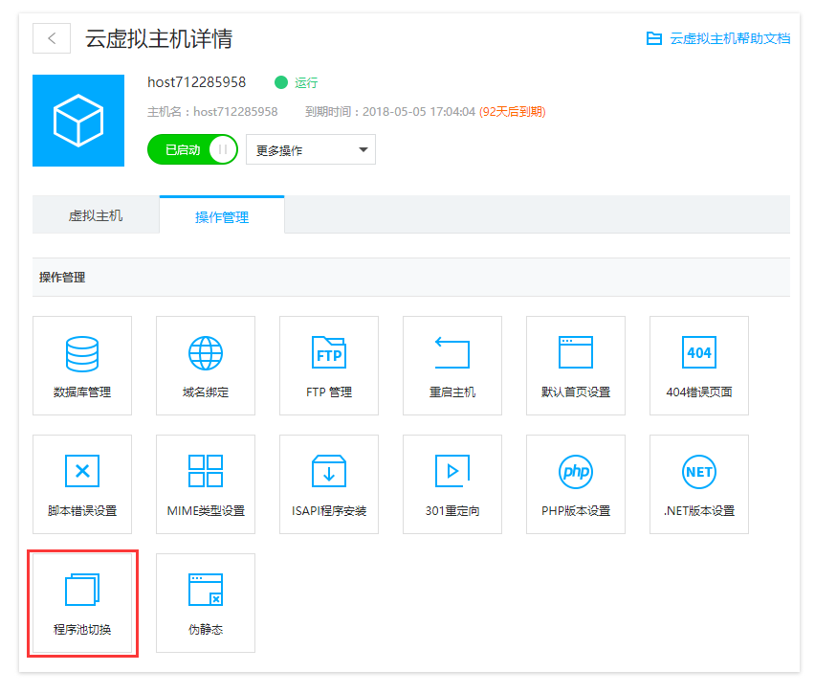Expand the 更多操作 dropdown
Image resolution: width=815 pixels, height=694 pixels.
point(311,150)
